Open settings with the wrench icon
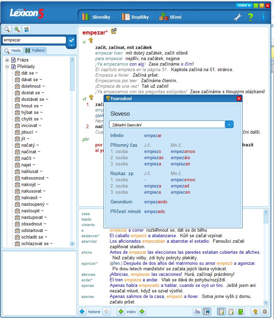The height and width of the screenshot is (319, 274). click(x=237, y=17)
